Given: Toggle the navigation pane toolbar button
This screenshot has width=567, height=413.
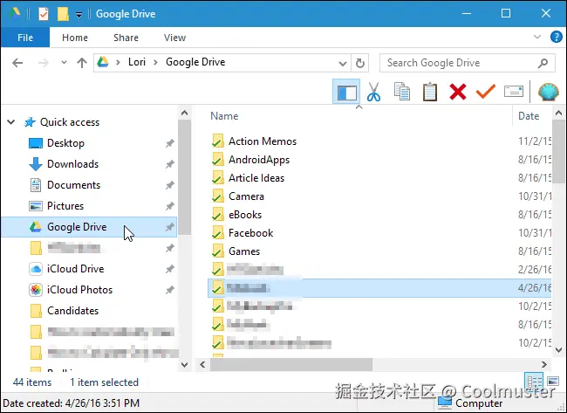Looking at the screenshot, I should 346,92.
